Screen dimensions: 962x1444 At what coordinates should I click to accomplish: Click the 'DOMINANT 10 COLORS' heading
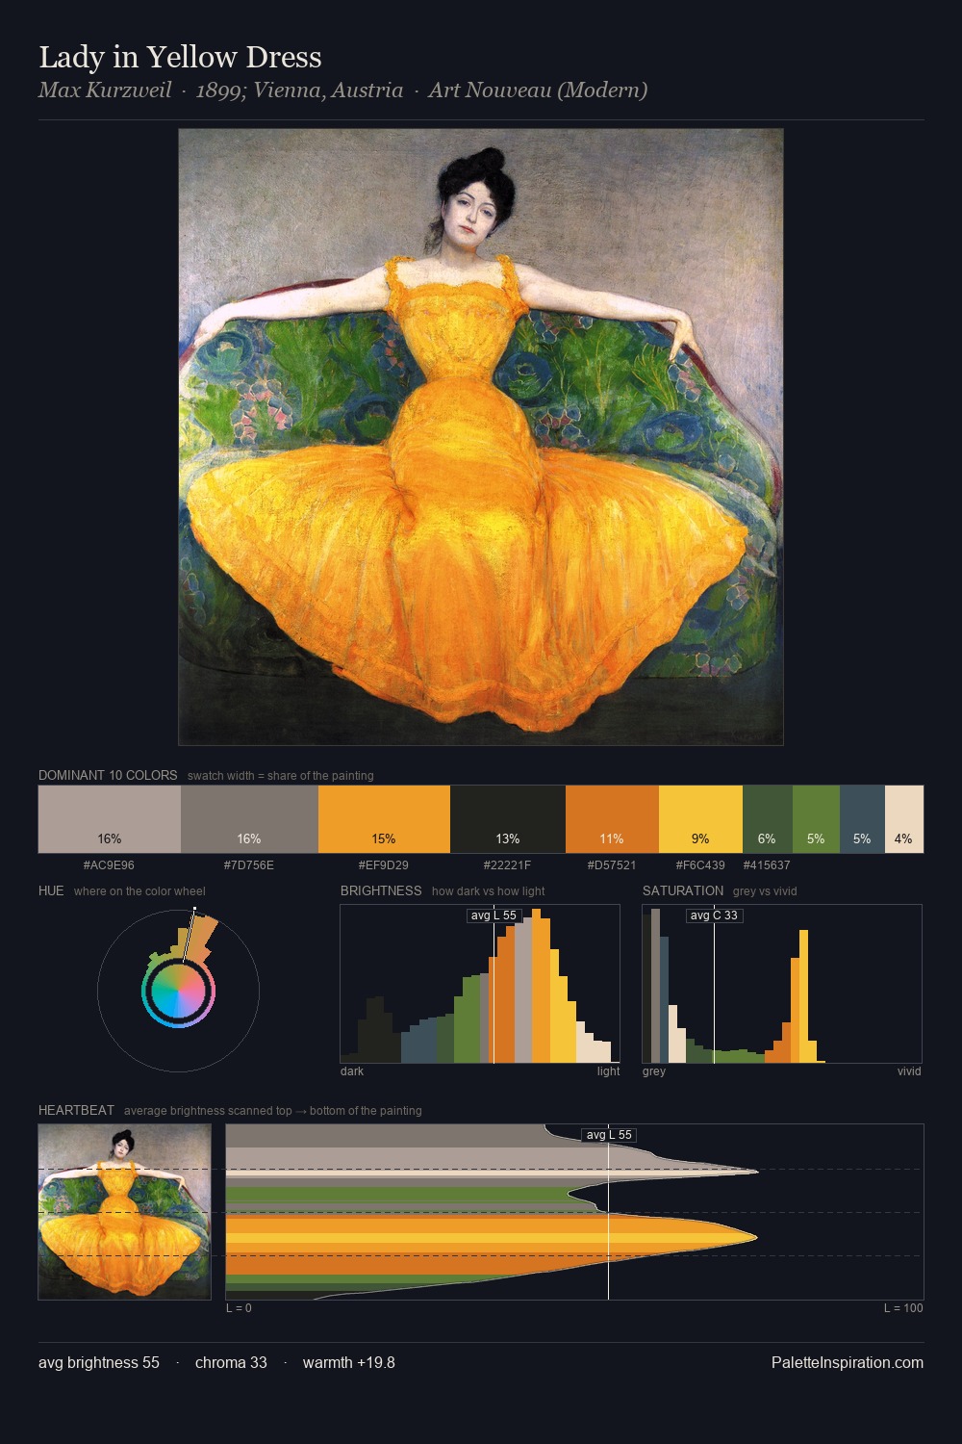pyautogui.click(x=108, y=775)
